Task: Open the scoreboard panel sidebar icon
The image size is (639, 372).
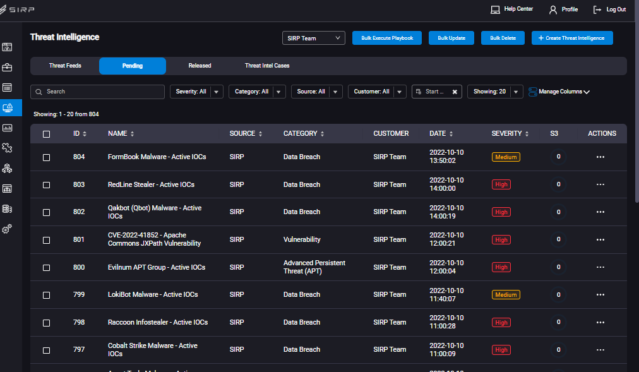Action: click(x=7, y=188)
